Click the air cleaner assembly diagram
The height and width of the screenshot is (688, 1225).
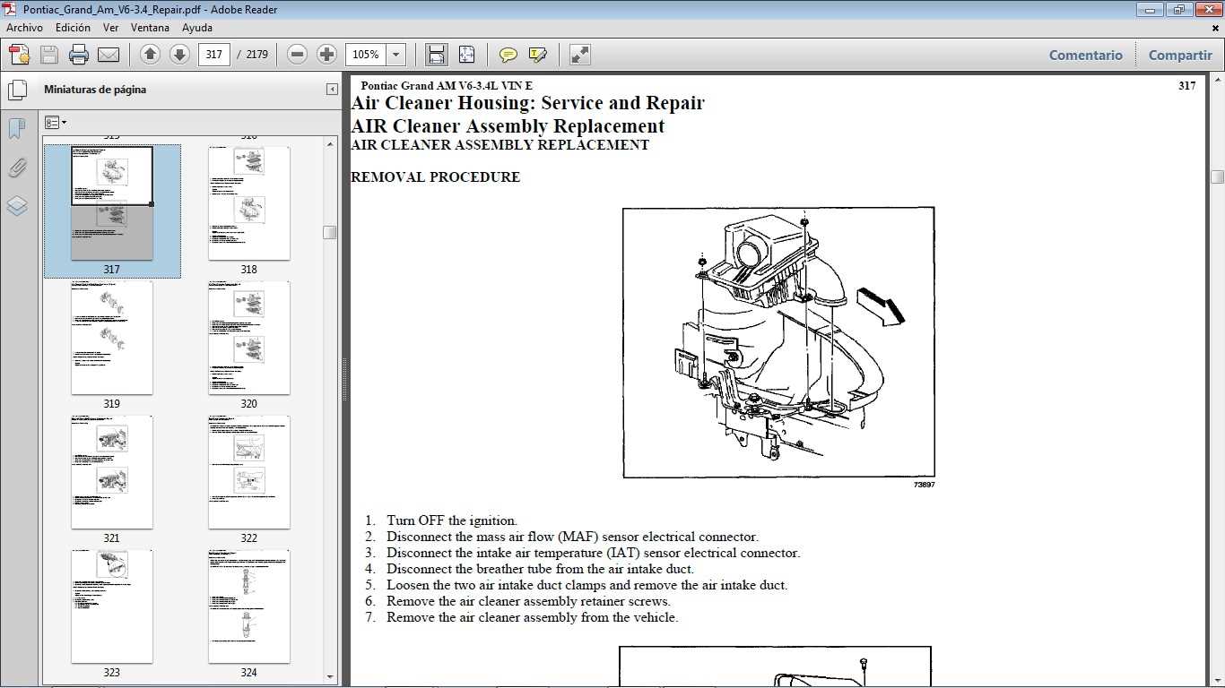click(x=778, y=342)
